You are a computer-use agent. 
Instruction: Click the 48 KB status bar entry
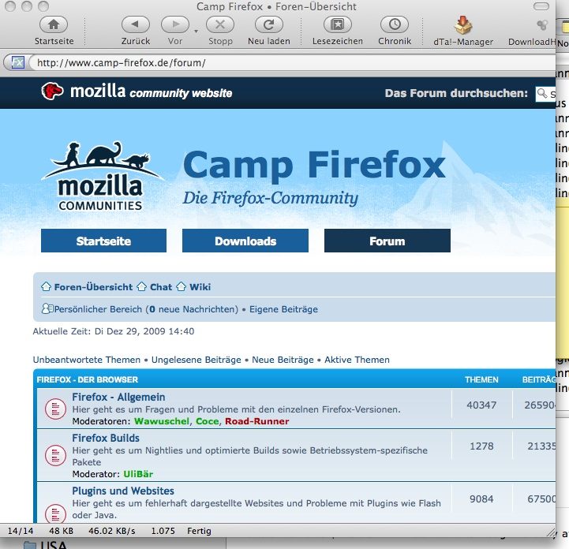click(62, 531)
